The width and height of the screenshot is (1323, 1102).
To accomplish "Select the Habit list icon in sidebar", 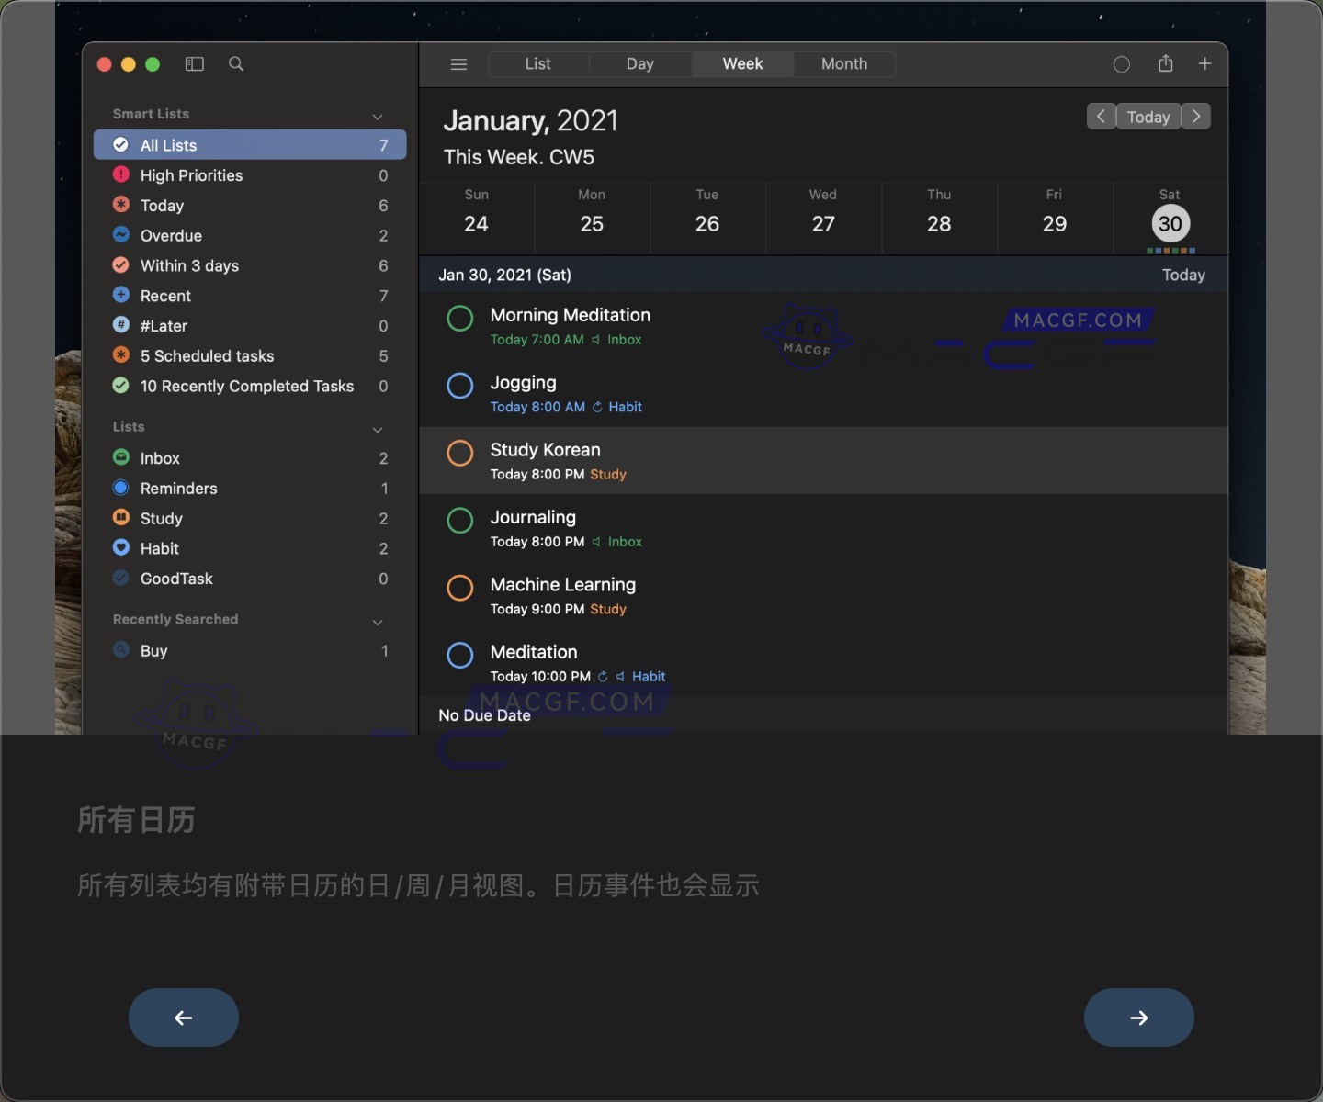I will click(x=122, y=548).
